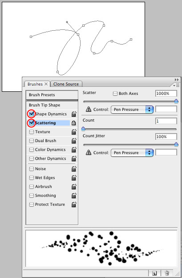Click the rightmost path end anchor
The height and width of the screenshot is (278, 182).
click(131, 39)
